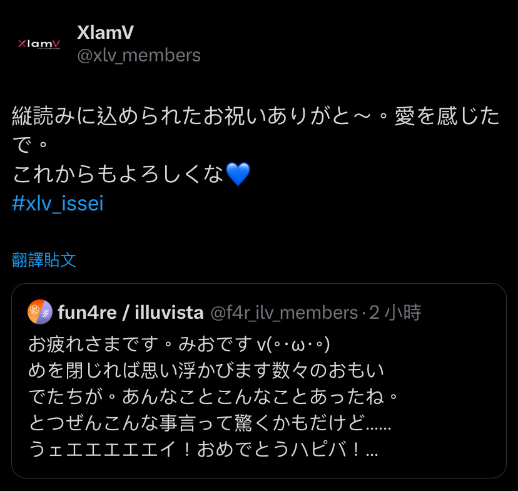
Task: Click the XlamV display name
Action: coord(105,33)
